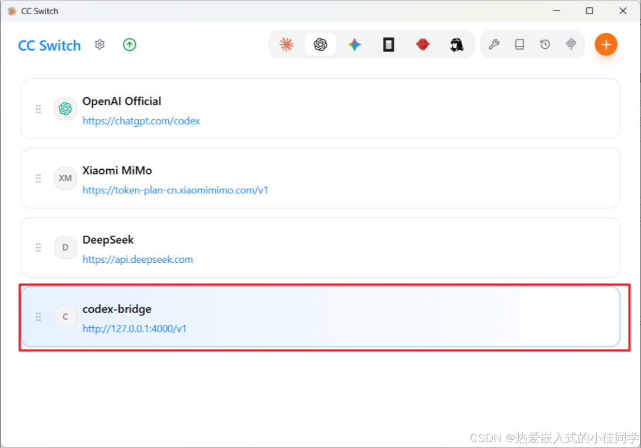Screen dimensions: 641x448
Task: Minimize the CC Switch window
Action: click(557, 11)
